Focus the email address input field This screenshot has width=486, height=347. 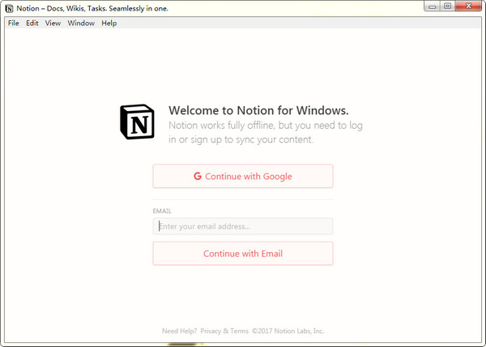pos(243,226)
